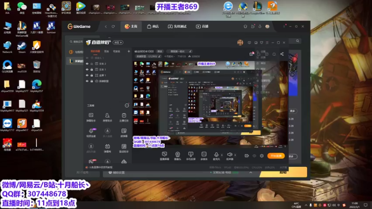
Task: Click the streamer avatar in 直播伴侣 title bar
Action: click(x=240, y=43)
